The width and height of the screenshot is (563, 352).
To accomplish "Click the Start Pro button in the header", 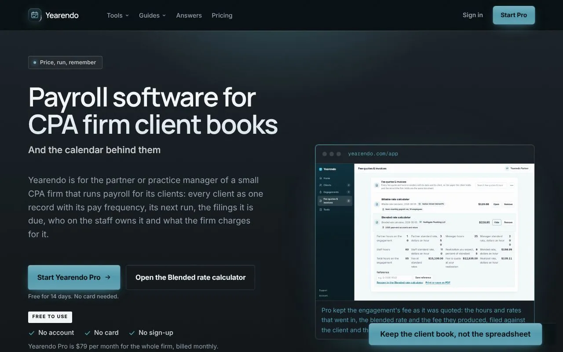I will (514, 15).
